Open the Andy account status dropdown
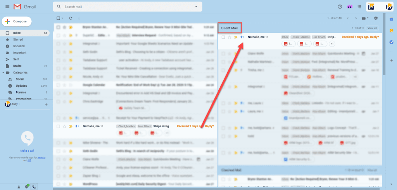 coord(19,104)
